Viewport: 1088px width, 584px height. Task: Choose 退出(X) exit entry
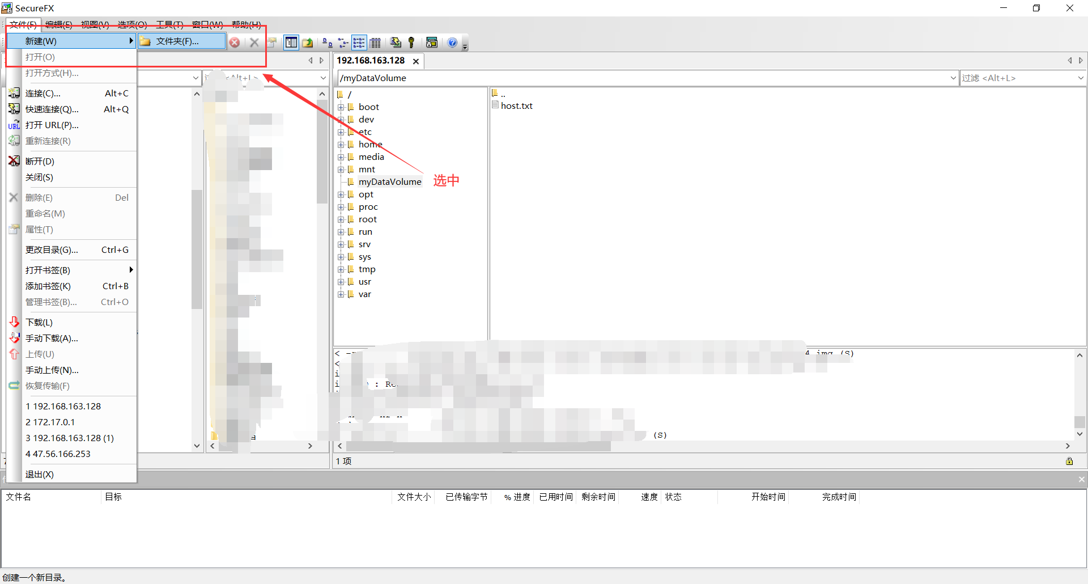[x=71, y=474]
